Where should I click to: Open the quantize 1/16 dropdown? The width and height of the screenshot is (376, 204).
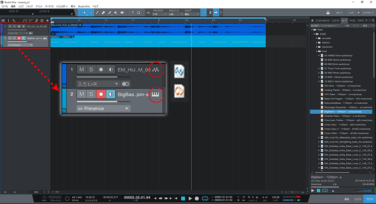(160, 14)
